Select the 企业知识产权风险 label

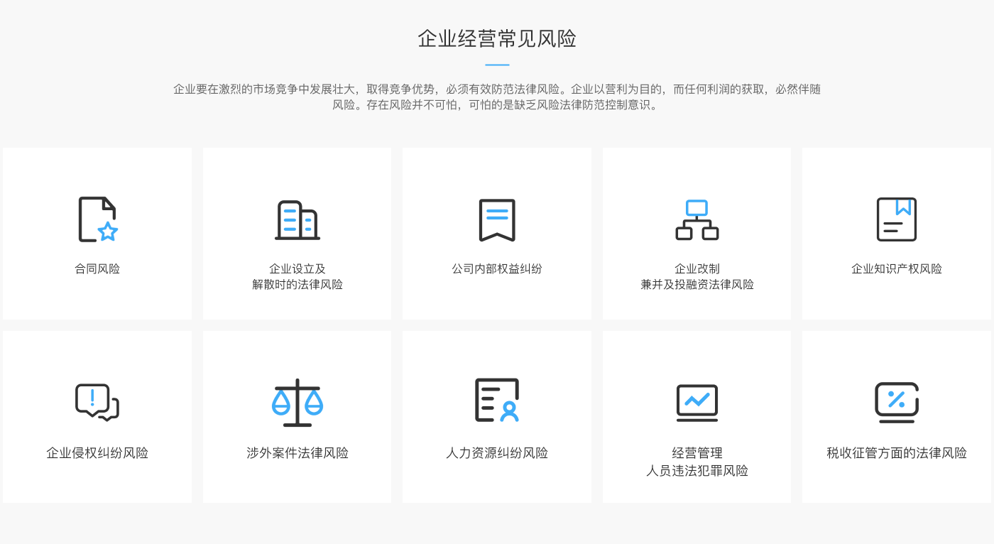[x=896, y=269]
